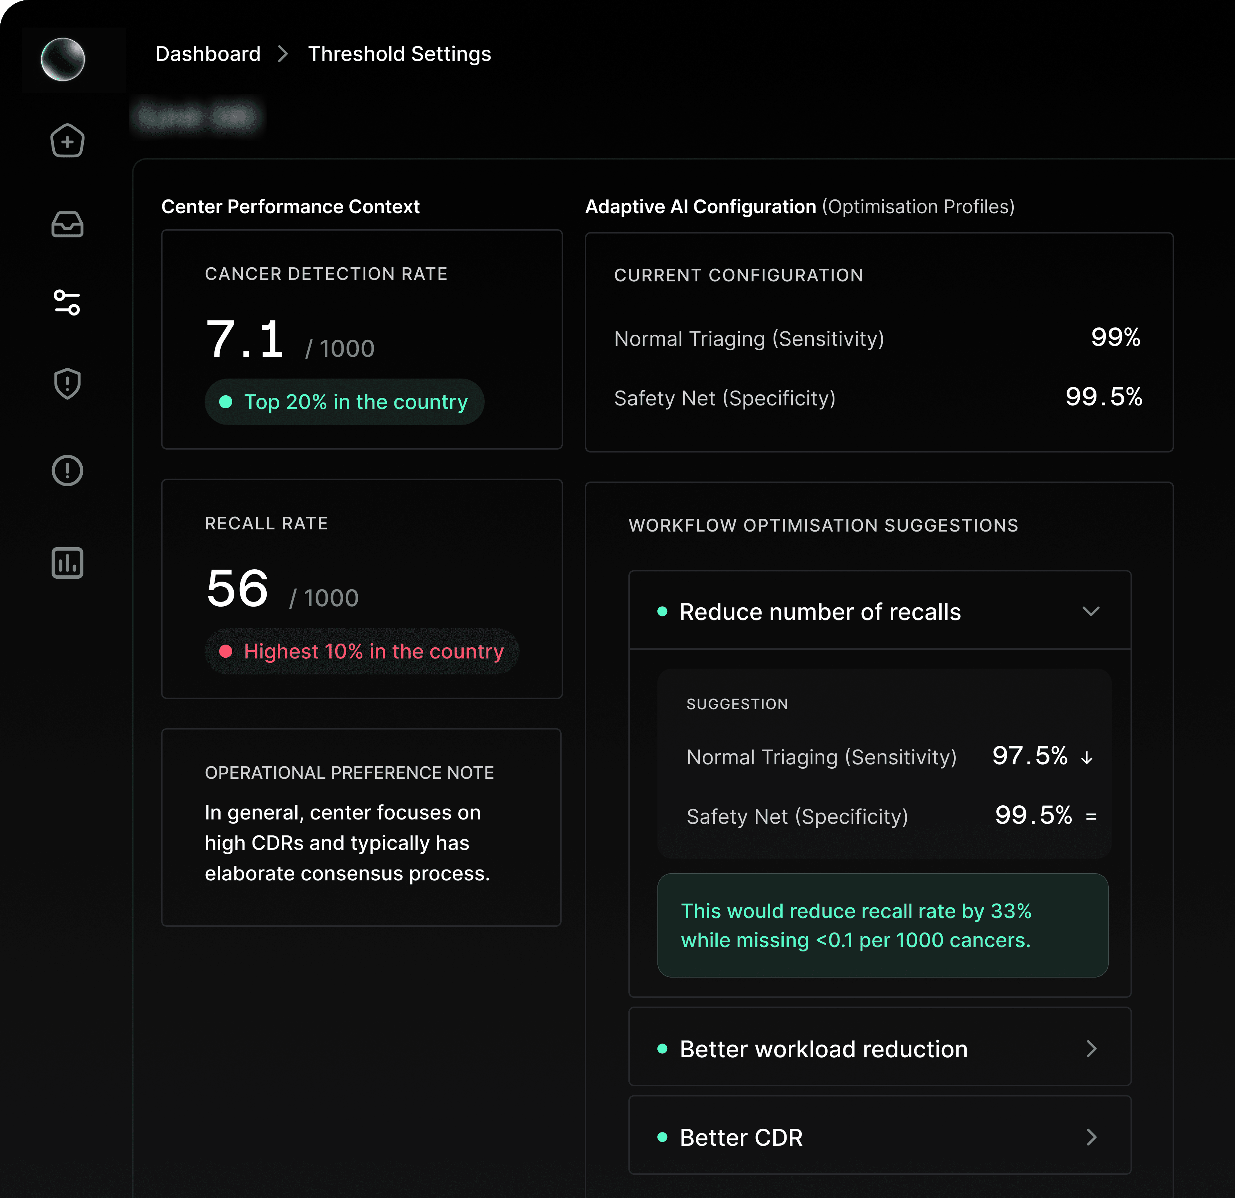The width and height of the screenshot is (1235, 1198).
Task: Click the circled exclamation sidebar icon
Action: click(67, 471)
